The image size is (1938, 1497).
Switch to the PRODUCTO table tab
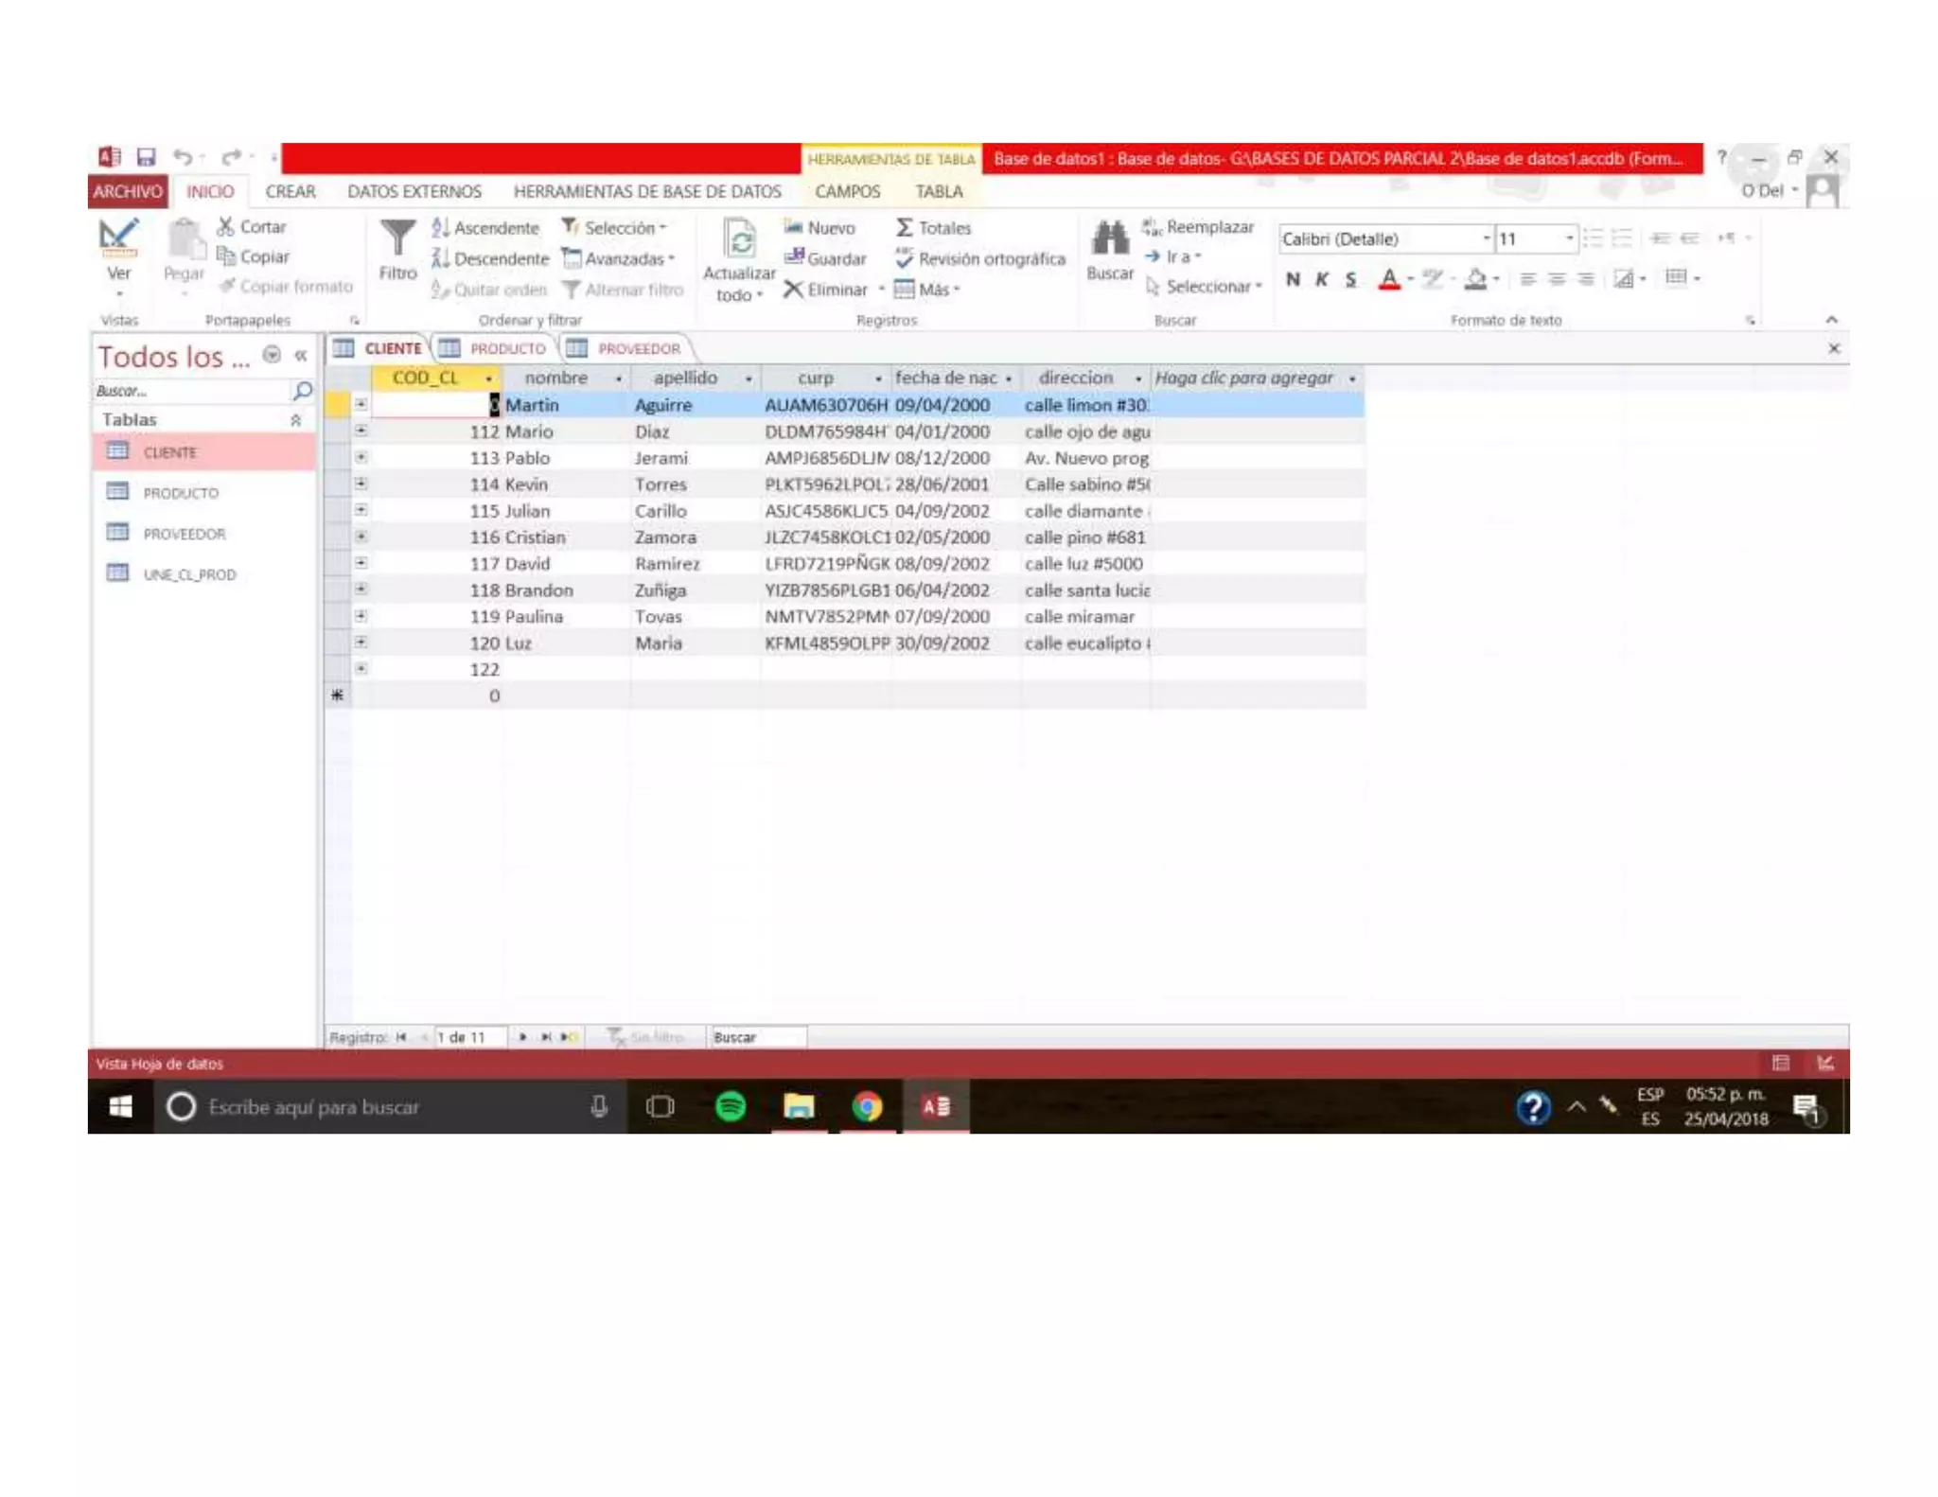[x=507, y=348]
